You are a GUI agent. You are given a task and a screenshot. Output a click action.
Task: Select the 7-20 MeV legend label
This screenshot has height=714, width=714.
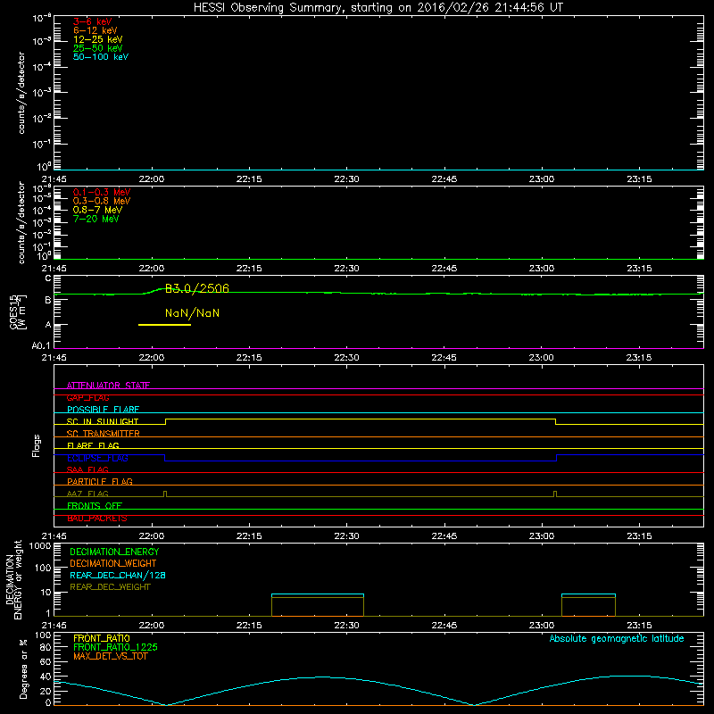95,219
